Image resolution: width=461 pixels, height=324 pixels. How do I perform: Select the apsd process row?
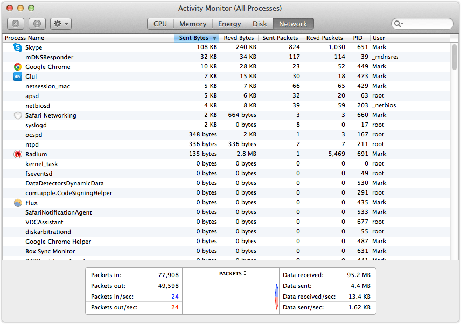(x=226, y=96)
